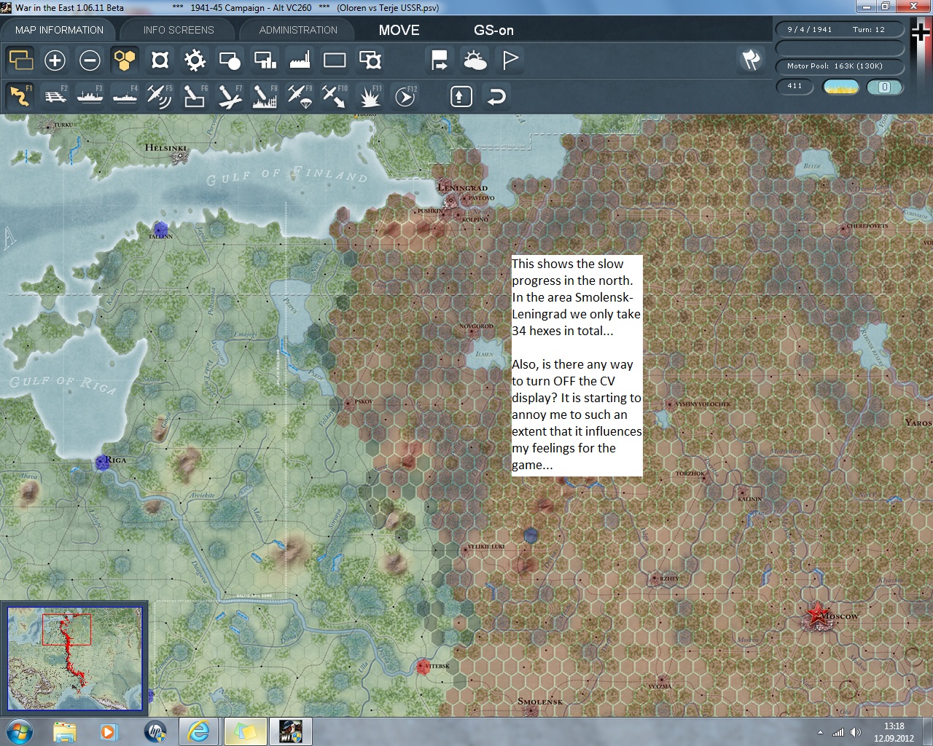Viewport: 933px width, 746px height.
Task: Toggle the plain rectangle overlay icon
Action: (335, 60)
